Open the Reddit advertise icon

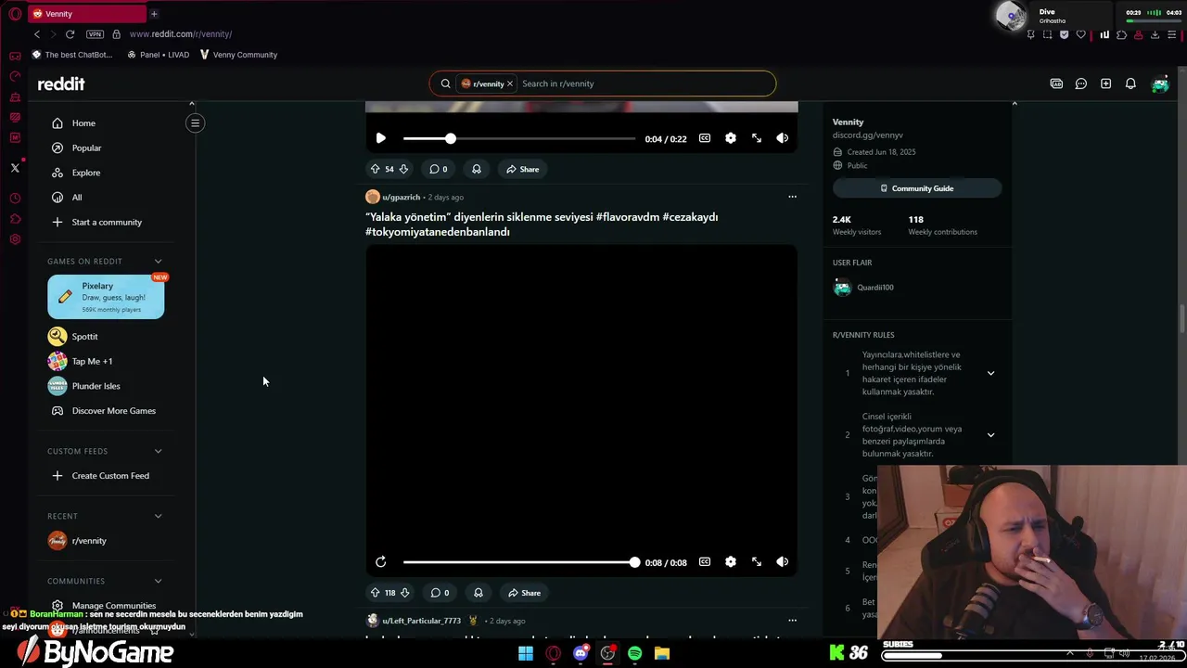(1056, 83)
